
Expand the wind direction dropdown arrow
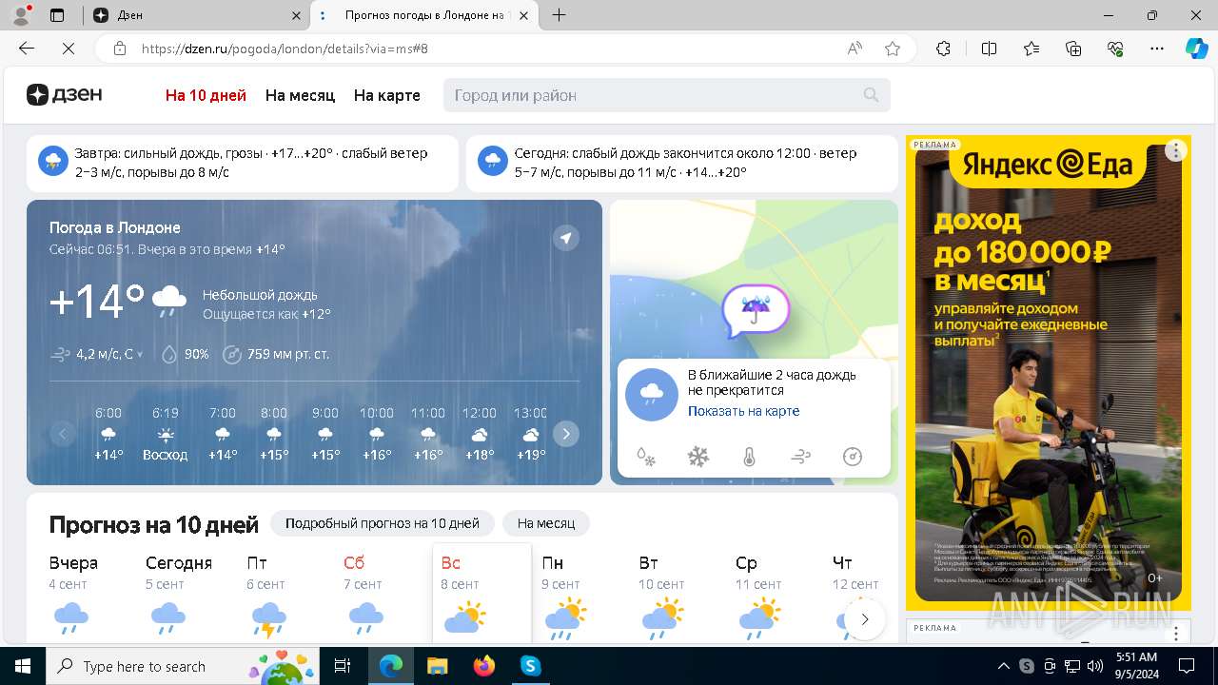pos(140,355)
